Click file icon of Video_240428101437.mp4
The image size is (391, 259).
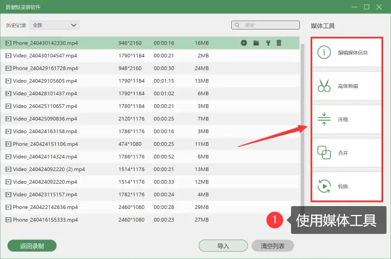[8, 94]
